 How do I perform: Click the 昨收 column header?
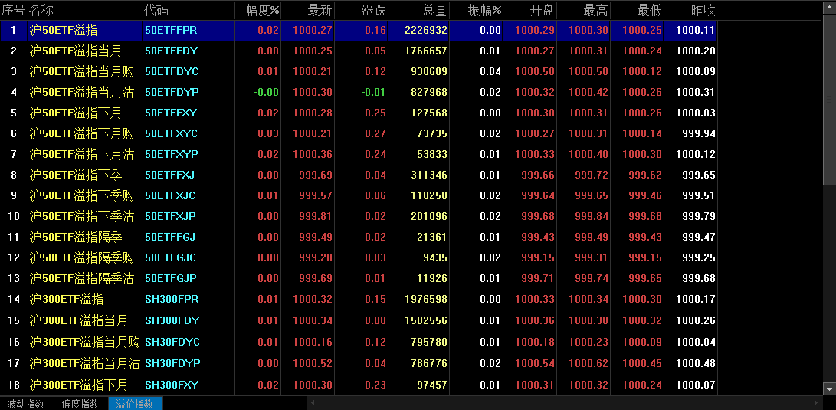(x=703, y=10)
